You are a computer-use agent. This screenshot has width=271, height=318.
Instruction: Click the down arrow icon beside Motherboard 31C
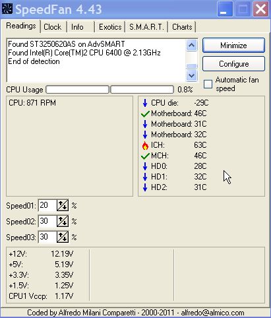click(145, 124)
